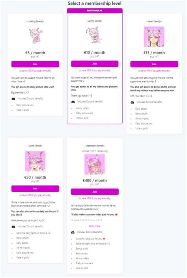Viewport: 187px width, 278px height.
Task: Join the €50 per month tier
Action: tap(35, 189)
